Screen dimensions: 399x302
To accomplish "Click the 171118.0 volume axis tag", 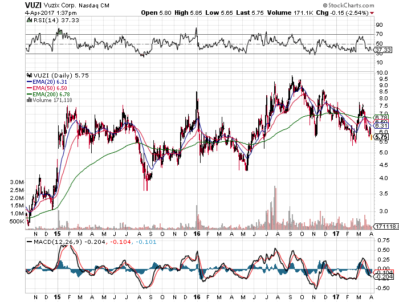I will click(387, 226).
